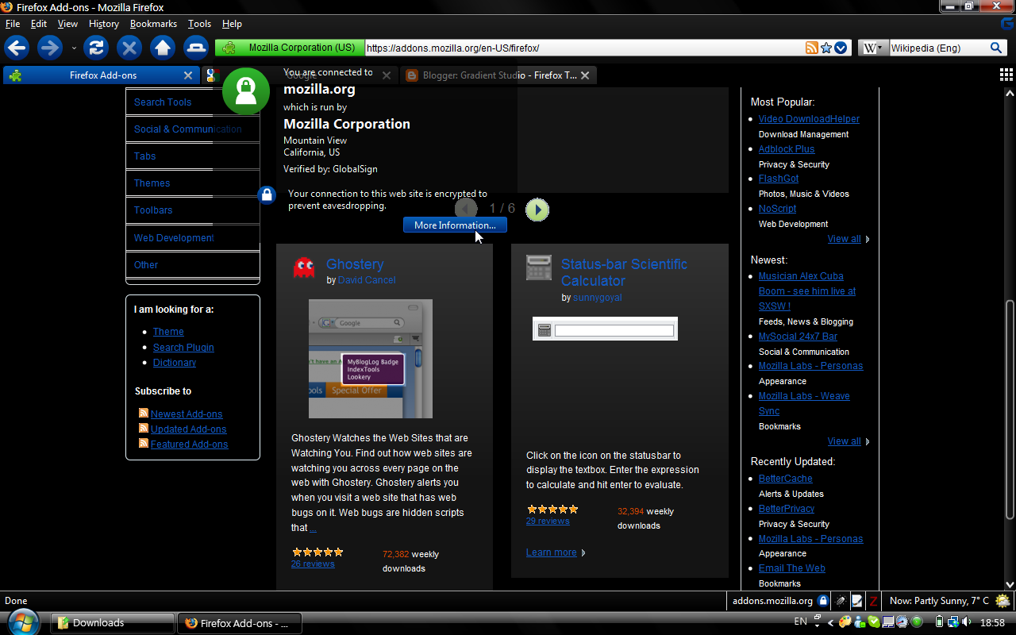Click the weather sun icon in status bar
1016x635 pixels.
click(x=1003, y=601)
